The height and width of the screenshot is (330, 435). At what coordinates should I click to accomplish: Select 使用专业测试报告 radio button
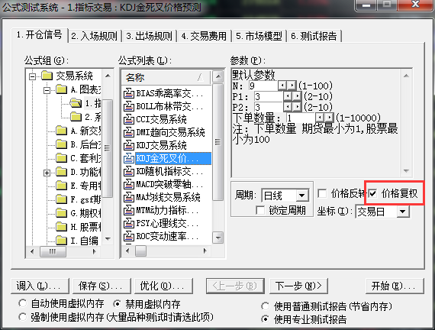pyautogui.click(x=266, y=319)
